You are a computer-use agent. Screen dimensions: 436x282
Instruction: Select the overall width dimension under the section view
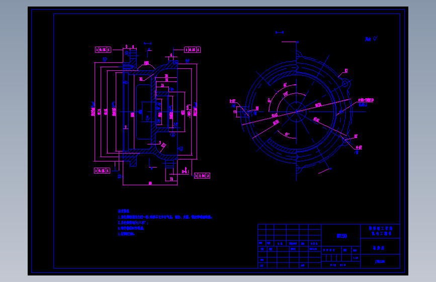pos(150,184)
